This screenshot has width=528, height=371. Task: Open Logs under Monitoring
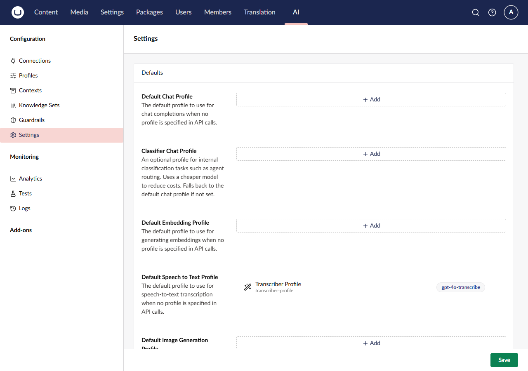(62, 208)
